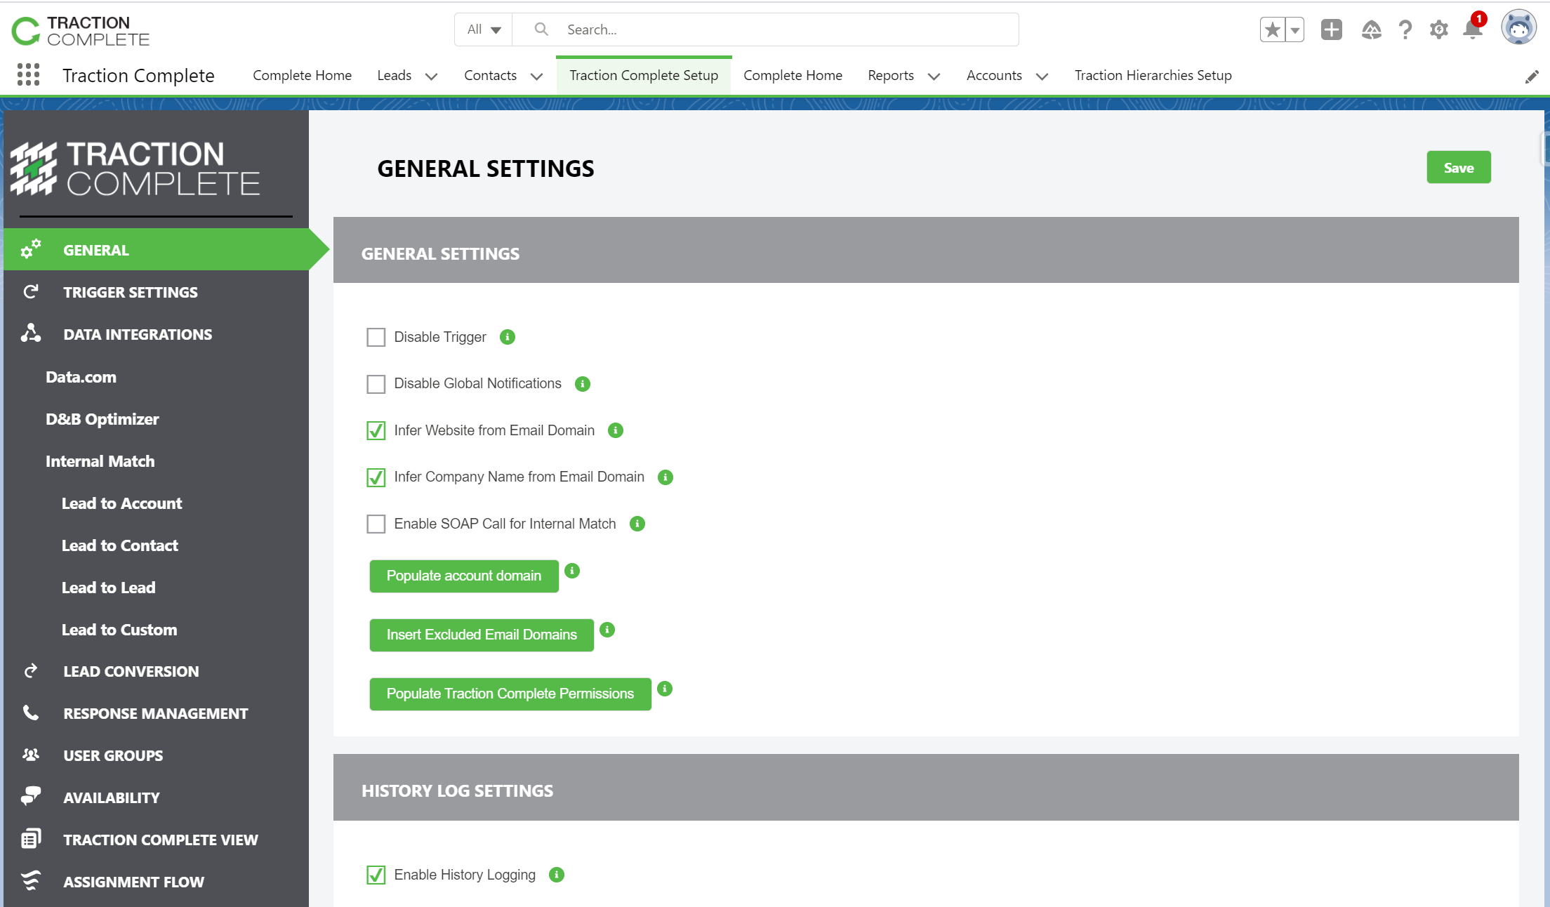Click the USER GROUPS people icon
This screenshot has height=907, width=1550.
click(x=31, y=755)
